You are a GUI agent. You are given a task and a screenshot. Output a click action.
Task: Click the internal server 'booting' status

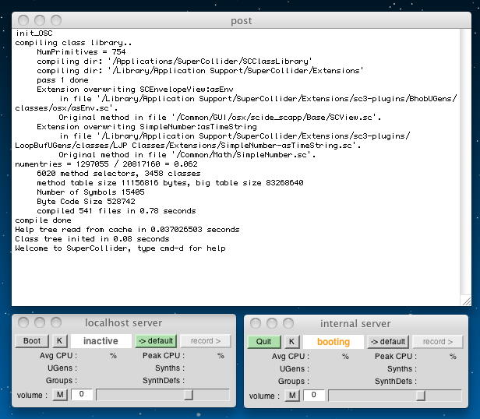coord(334,342)
